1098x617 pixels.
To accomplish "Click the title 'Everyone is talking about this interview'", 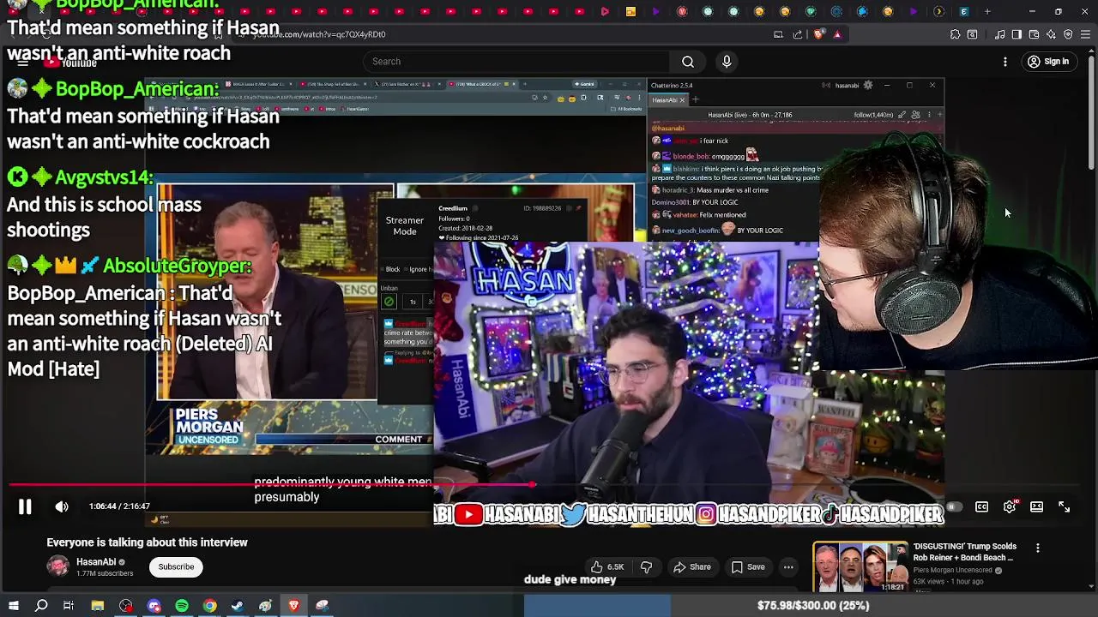I will [x=147, y=542].
